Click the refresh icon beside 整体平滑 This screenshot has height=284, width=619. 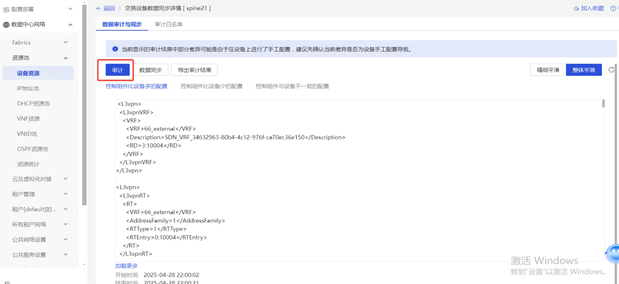coord(611,70)
